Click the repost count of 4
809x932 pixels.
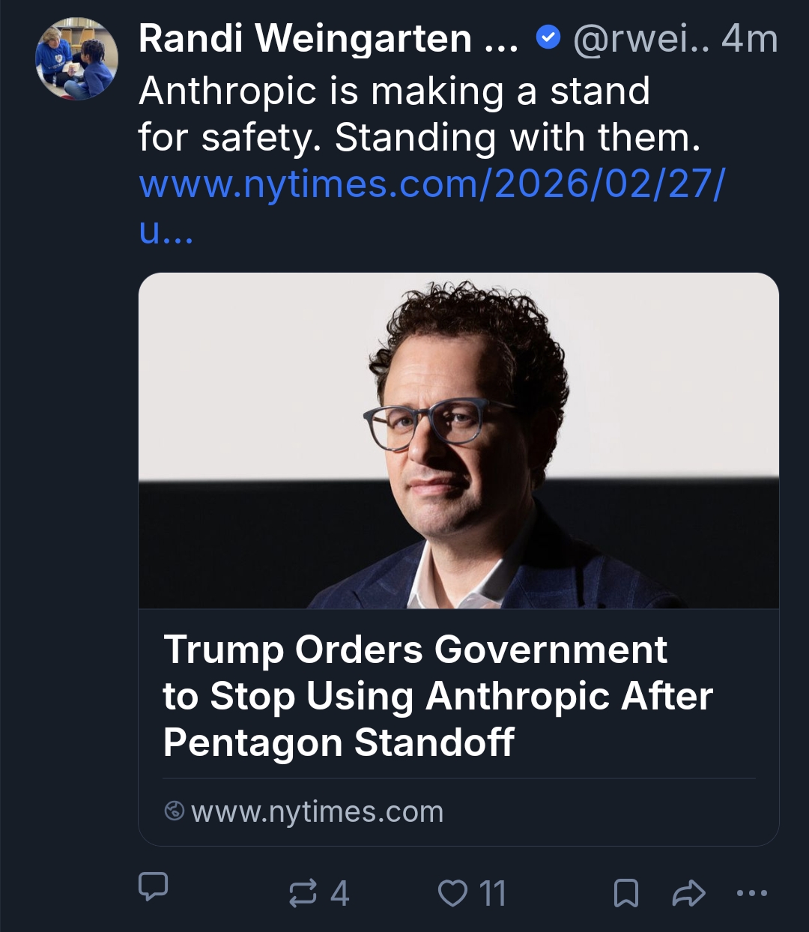pos(340,893)
